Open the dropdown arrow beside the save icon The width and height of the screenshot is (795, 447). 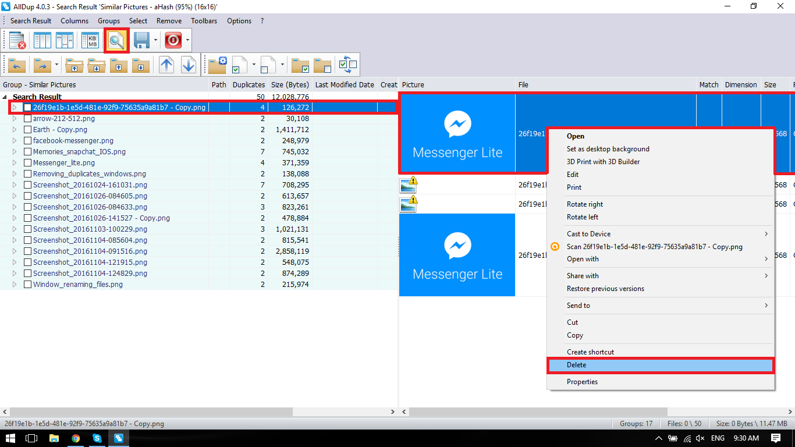(x=156, y=40)
